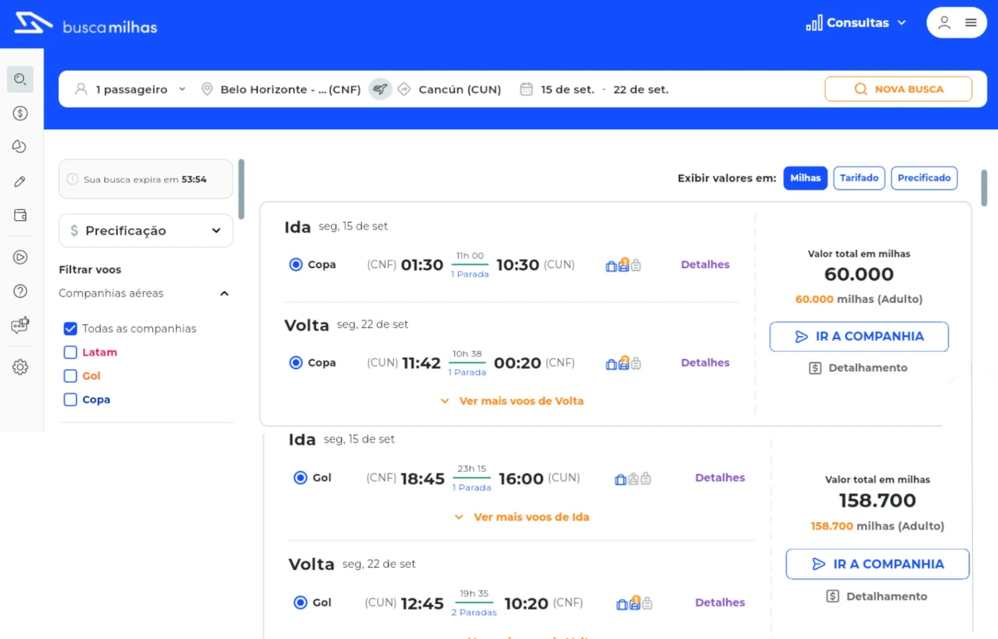Click the NOVA BUSCA button
This screenshot has width=998, height=639.
click(898, 89)
